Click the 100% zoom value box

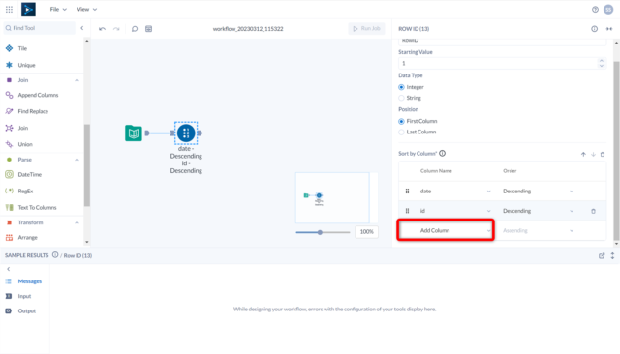[x=366, y=232]
